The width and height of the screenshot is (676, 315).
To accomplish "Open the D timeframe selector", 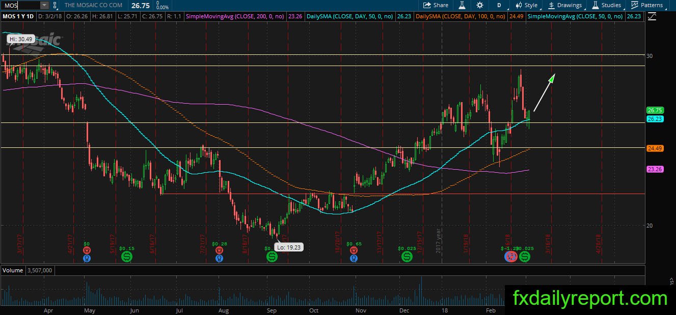I will (499, 5).
